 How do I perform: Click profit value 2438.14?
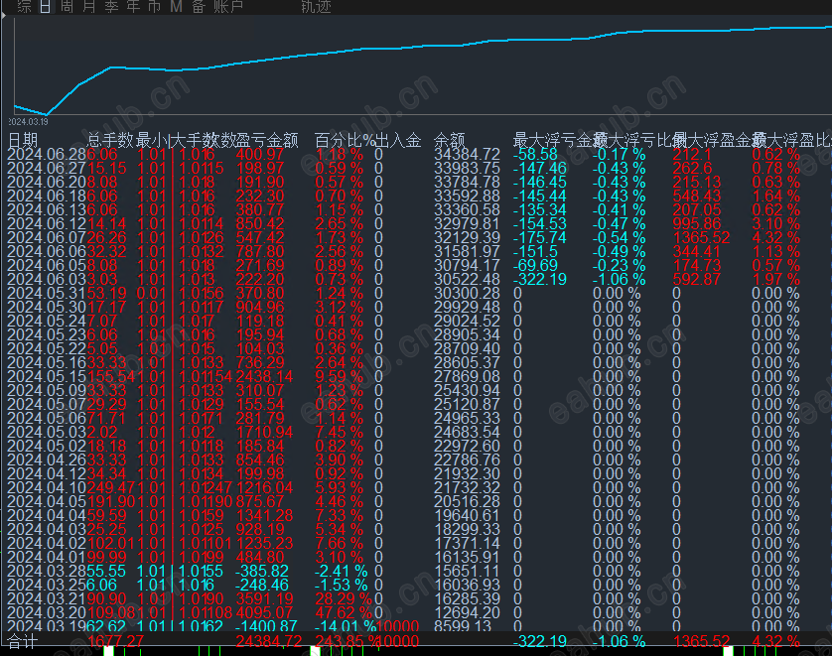[x=264, y=376]
